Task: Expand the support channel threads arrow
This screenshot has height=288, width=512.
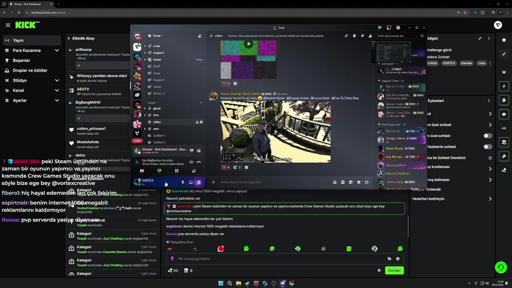Action: 145,53
